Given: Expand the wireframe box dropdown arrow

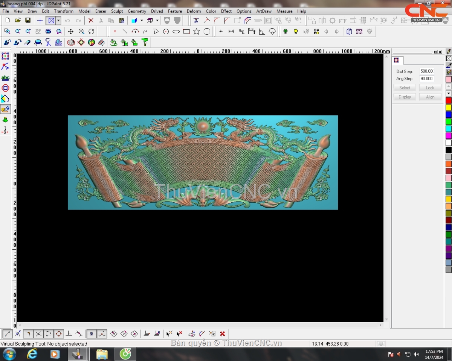Looking at the screenshot, I should 157,20.
